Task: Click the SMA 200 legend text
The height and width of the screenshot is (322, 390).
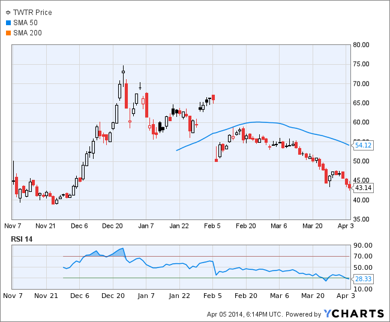Action: point(28,33)
